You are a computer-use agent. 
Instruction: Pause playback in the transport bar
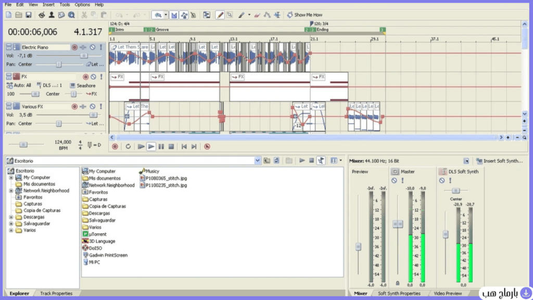coord(161,146)
